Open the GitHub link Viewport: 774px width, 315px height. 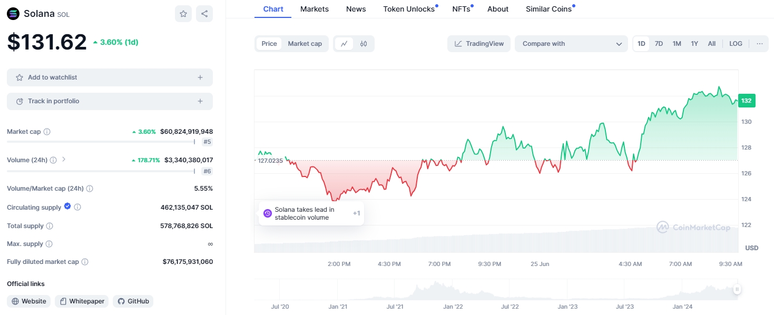[x=133, y=301]
